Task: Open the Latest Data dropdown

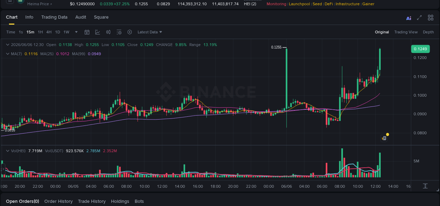Action: point(150,32)
